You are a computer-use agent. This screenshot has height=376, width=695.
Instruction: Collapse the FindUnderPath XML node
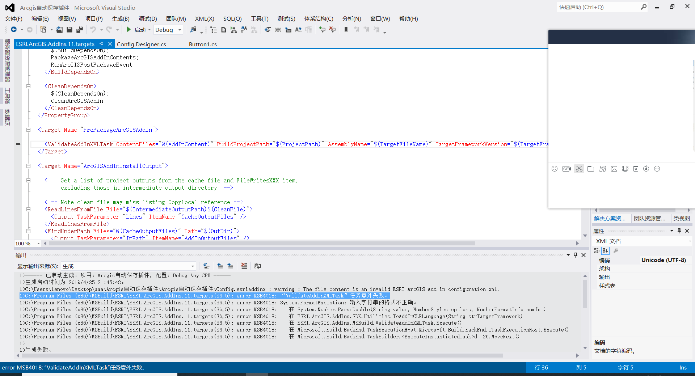28,231
